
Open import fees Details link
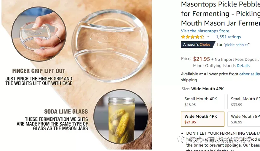[243, 66]
